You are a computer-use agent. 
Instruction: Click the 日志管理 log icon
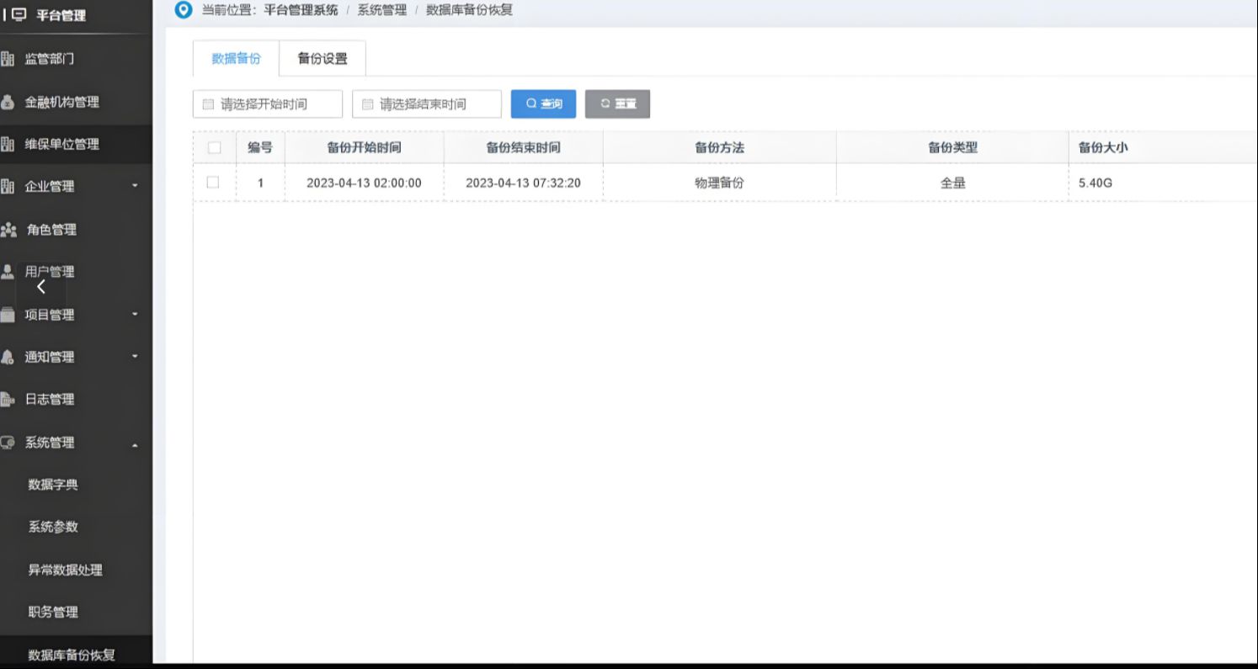9,399
